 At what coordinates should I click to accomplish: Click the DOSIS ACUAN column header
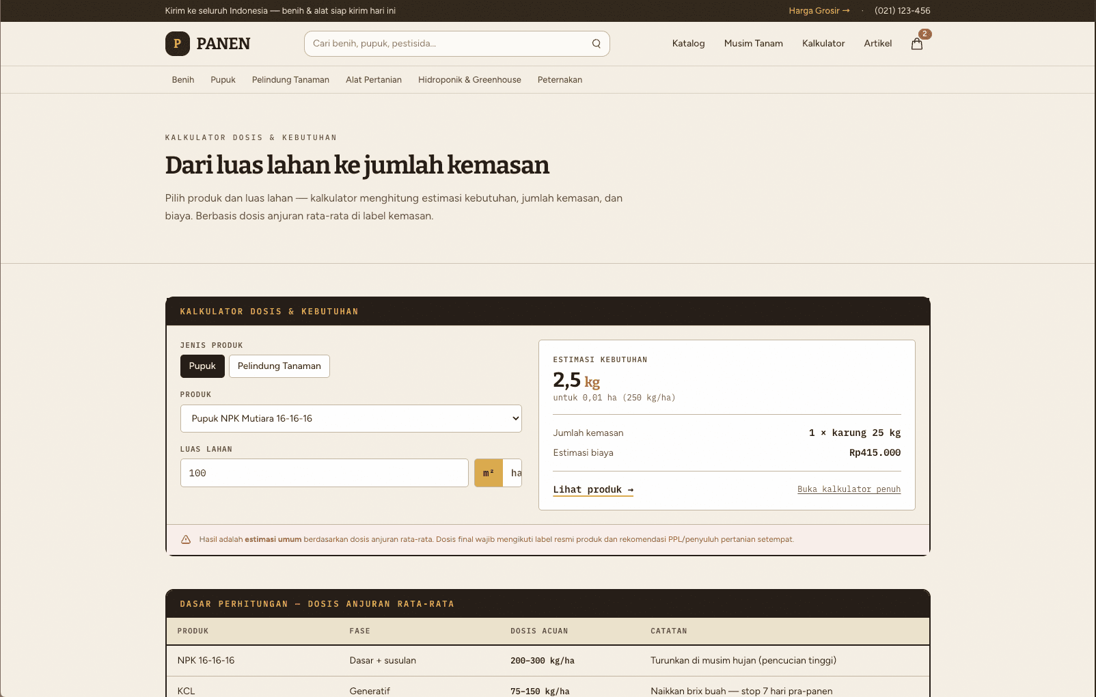539,631
